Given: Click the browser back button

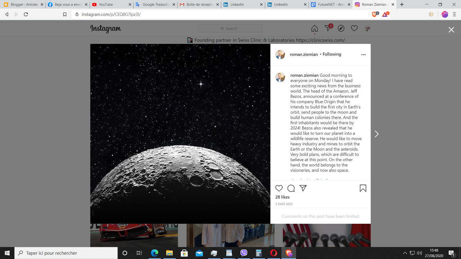Looking at the screenshot, I should click(x=7, y=14).
